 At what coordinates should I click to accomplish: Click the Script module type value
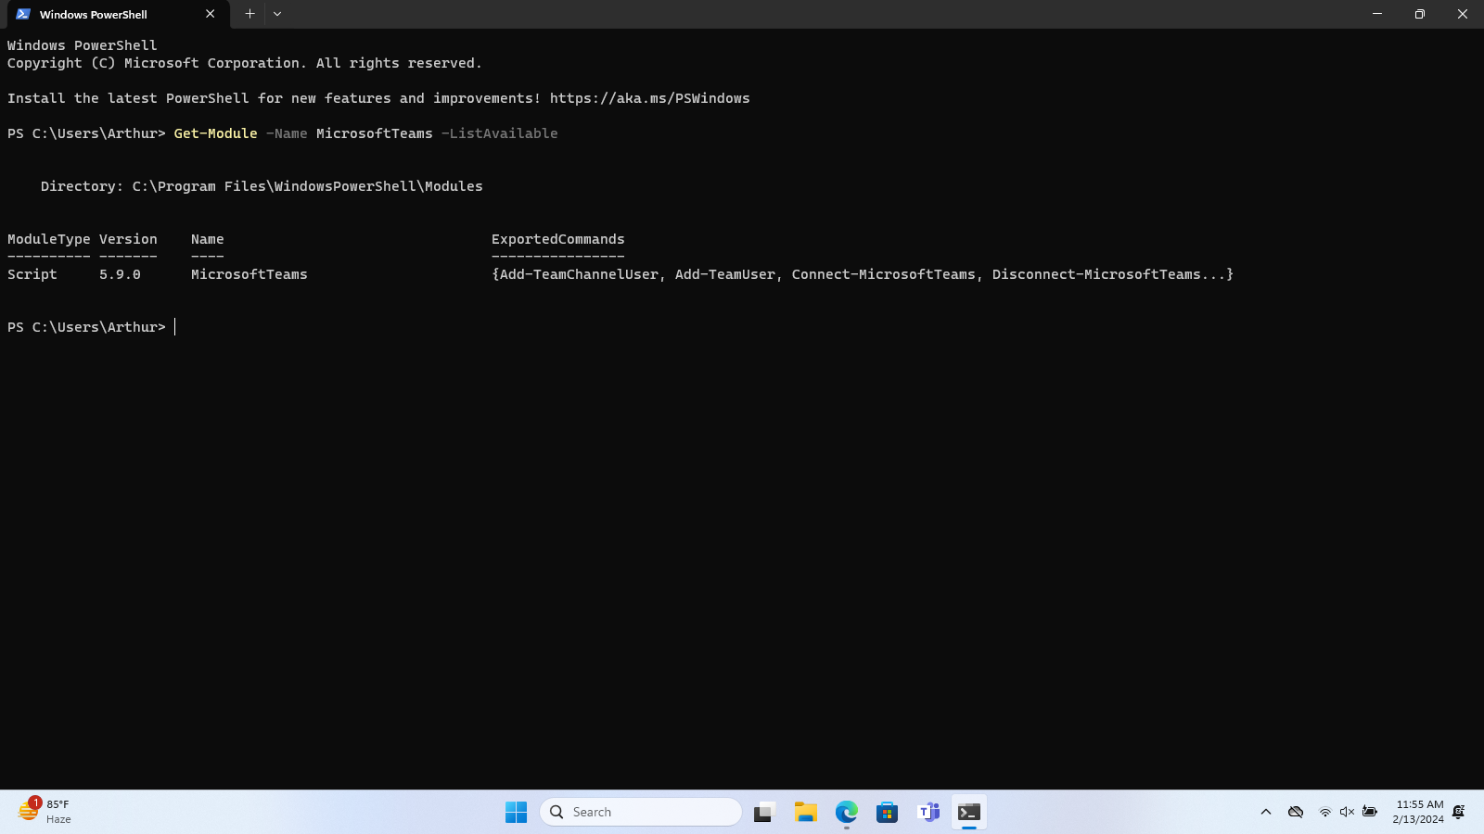32,274
